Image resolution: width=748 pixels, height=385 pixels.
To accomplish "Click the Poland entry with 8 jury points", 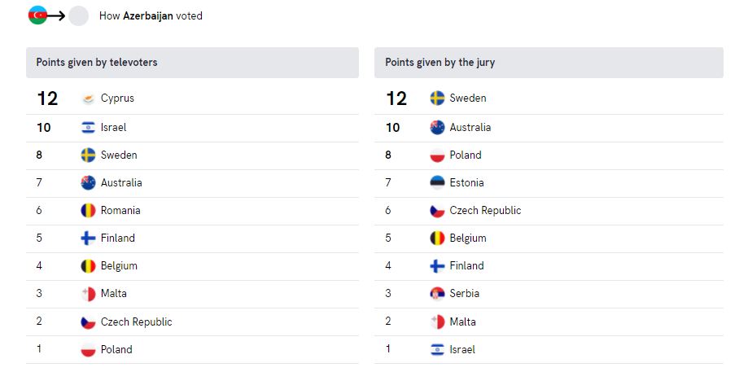I will [549, 155].
